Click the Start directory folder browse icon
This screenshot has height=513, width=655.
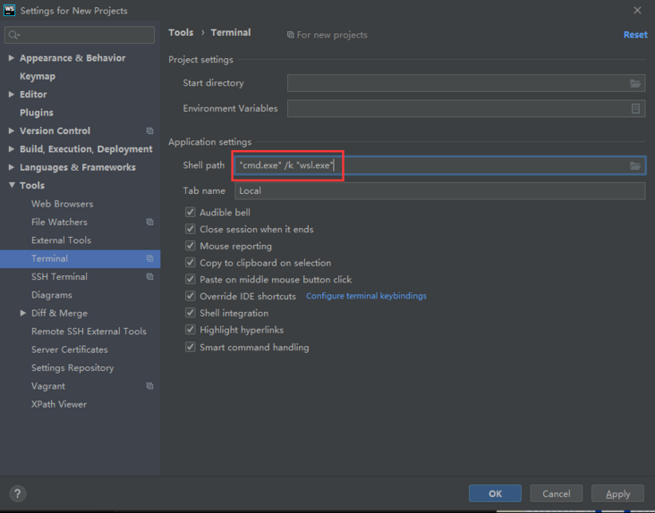(x=634, y=83)
